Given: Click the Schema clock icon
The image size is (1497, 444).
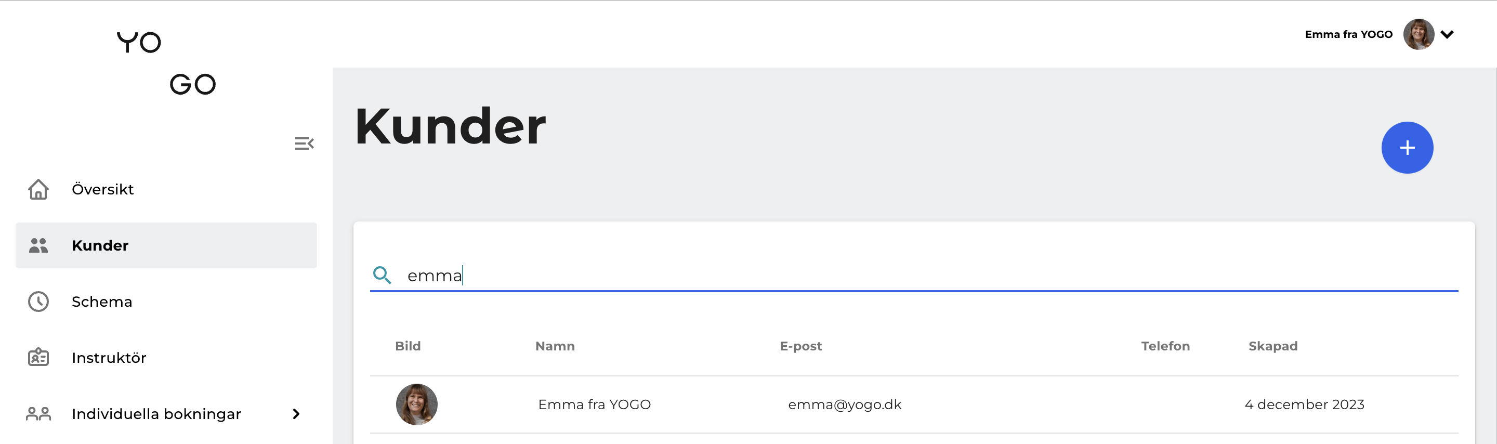Looking at the screenshot, I should tap(38, 302).
